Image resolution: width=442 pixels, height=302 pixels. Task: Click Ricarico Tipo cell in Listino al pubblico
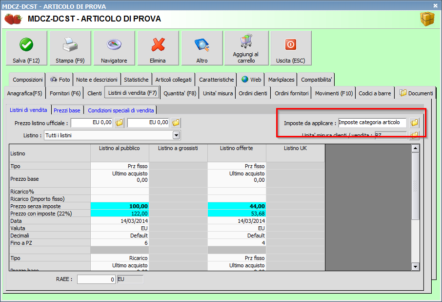[120, 258]
